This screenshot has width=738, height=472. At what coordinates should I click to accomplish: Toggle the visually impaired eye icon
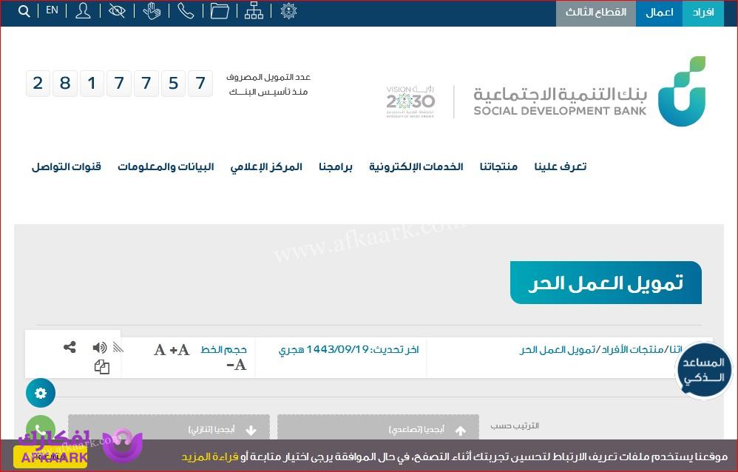coord(117,11)
